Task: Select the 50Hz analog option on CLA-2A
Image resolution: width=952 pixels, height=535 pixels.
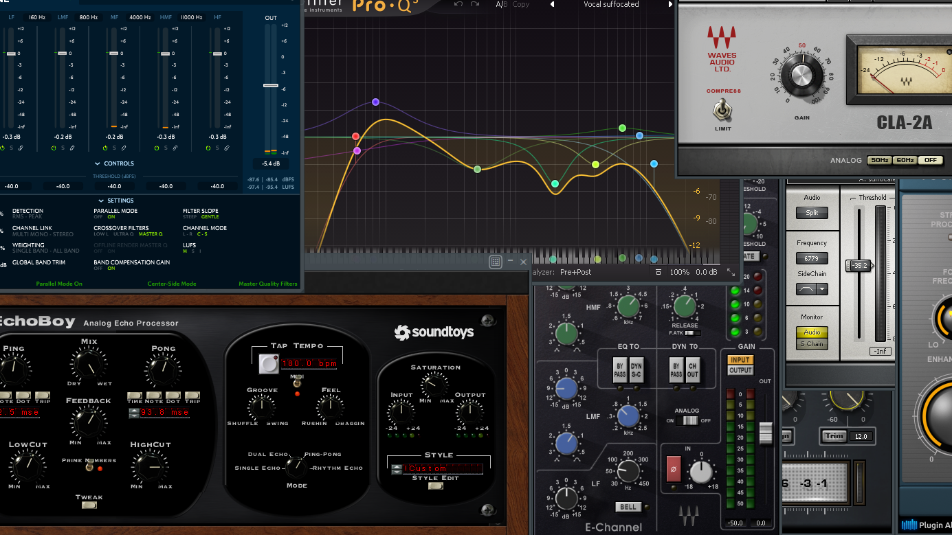Action: pos(879,160)
